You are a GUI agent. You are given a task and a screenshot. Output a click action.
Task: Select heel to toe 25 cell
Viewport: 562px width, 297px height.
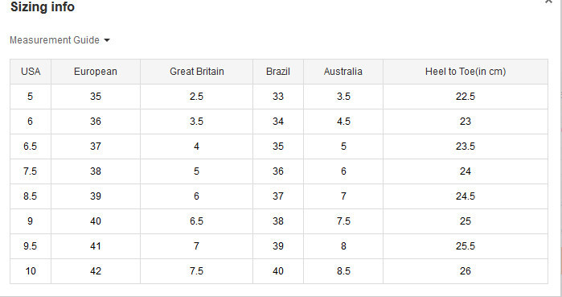click(x=466, y=221)
